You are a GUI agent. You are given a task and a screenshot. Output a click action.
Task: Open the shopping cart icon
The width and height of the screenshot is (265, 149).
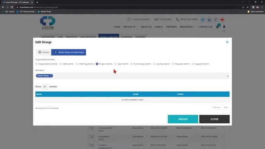tap(217, 26)
